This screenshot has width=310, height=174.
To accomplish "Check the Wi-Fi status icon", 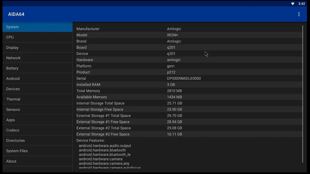I will pos(293,4).
